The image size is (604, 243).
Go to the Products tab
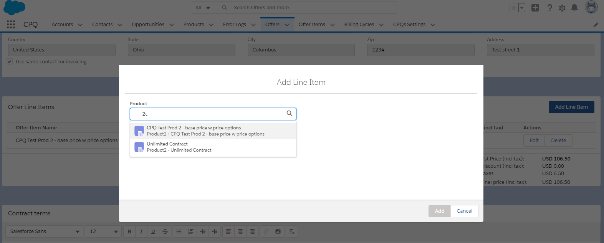(x=194, y=25)
